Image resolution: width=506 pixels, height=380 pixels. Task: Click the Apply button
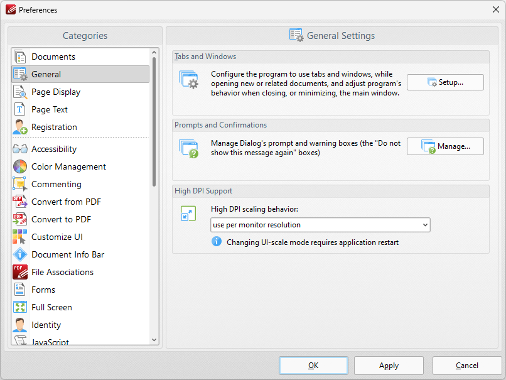[389, 366]
